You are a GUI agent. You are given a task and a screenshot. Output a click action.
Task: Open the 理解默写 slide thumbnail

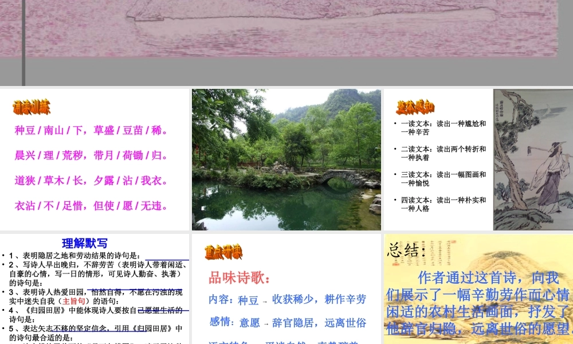95,289
